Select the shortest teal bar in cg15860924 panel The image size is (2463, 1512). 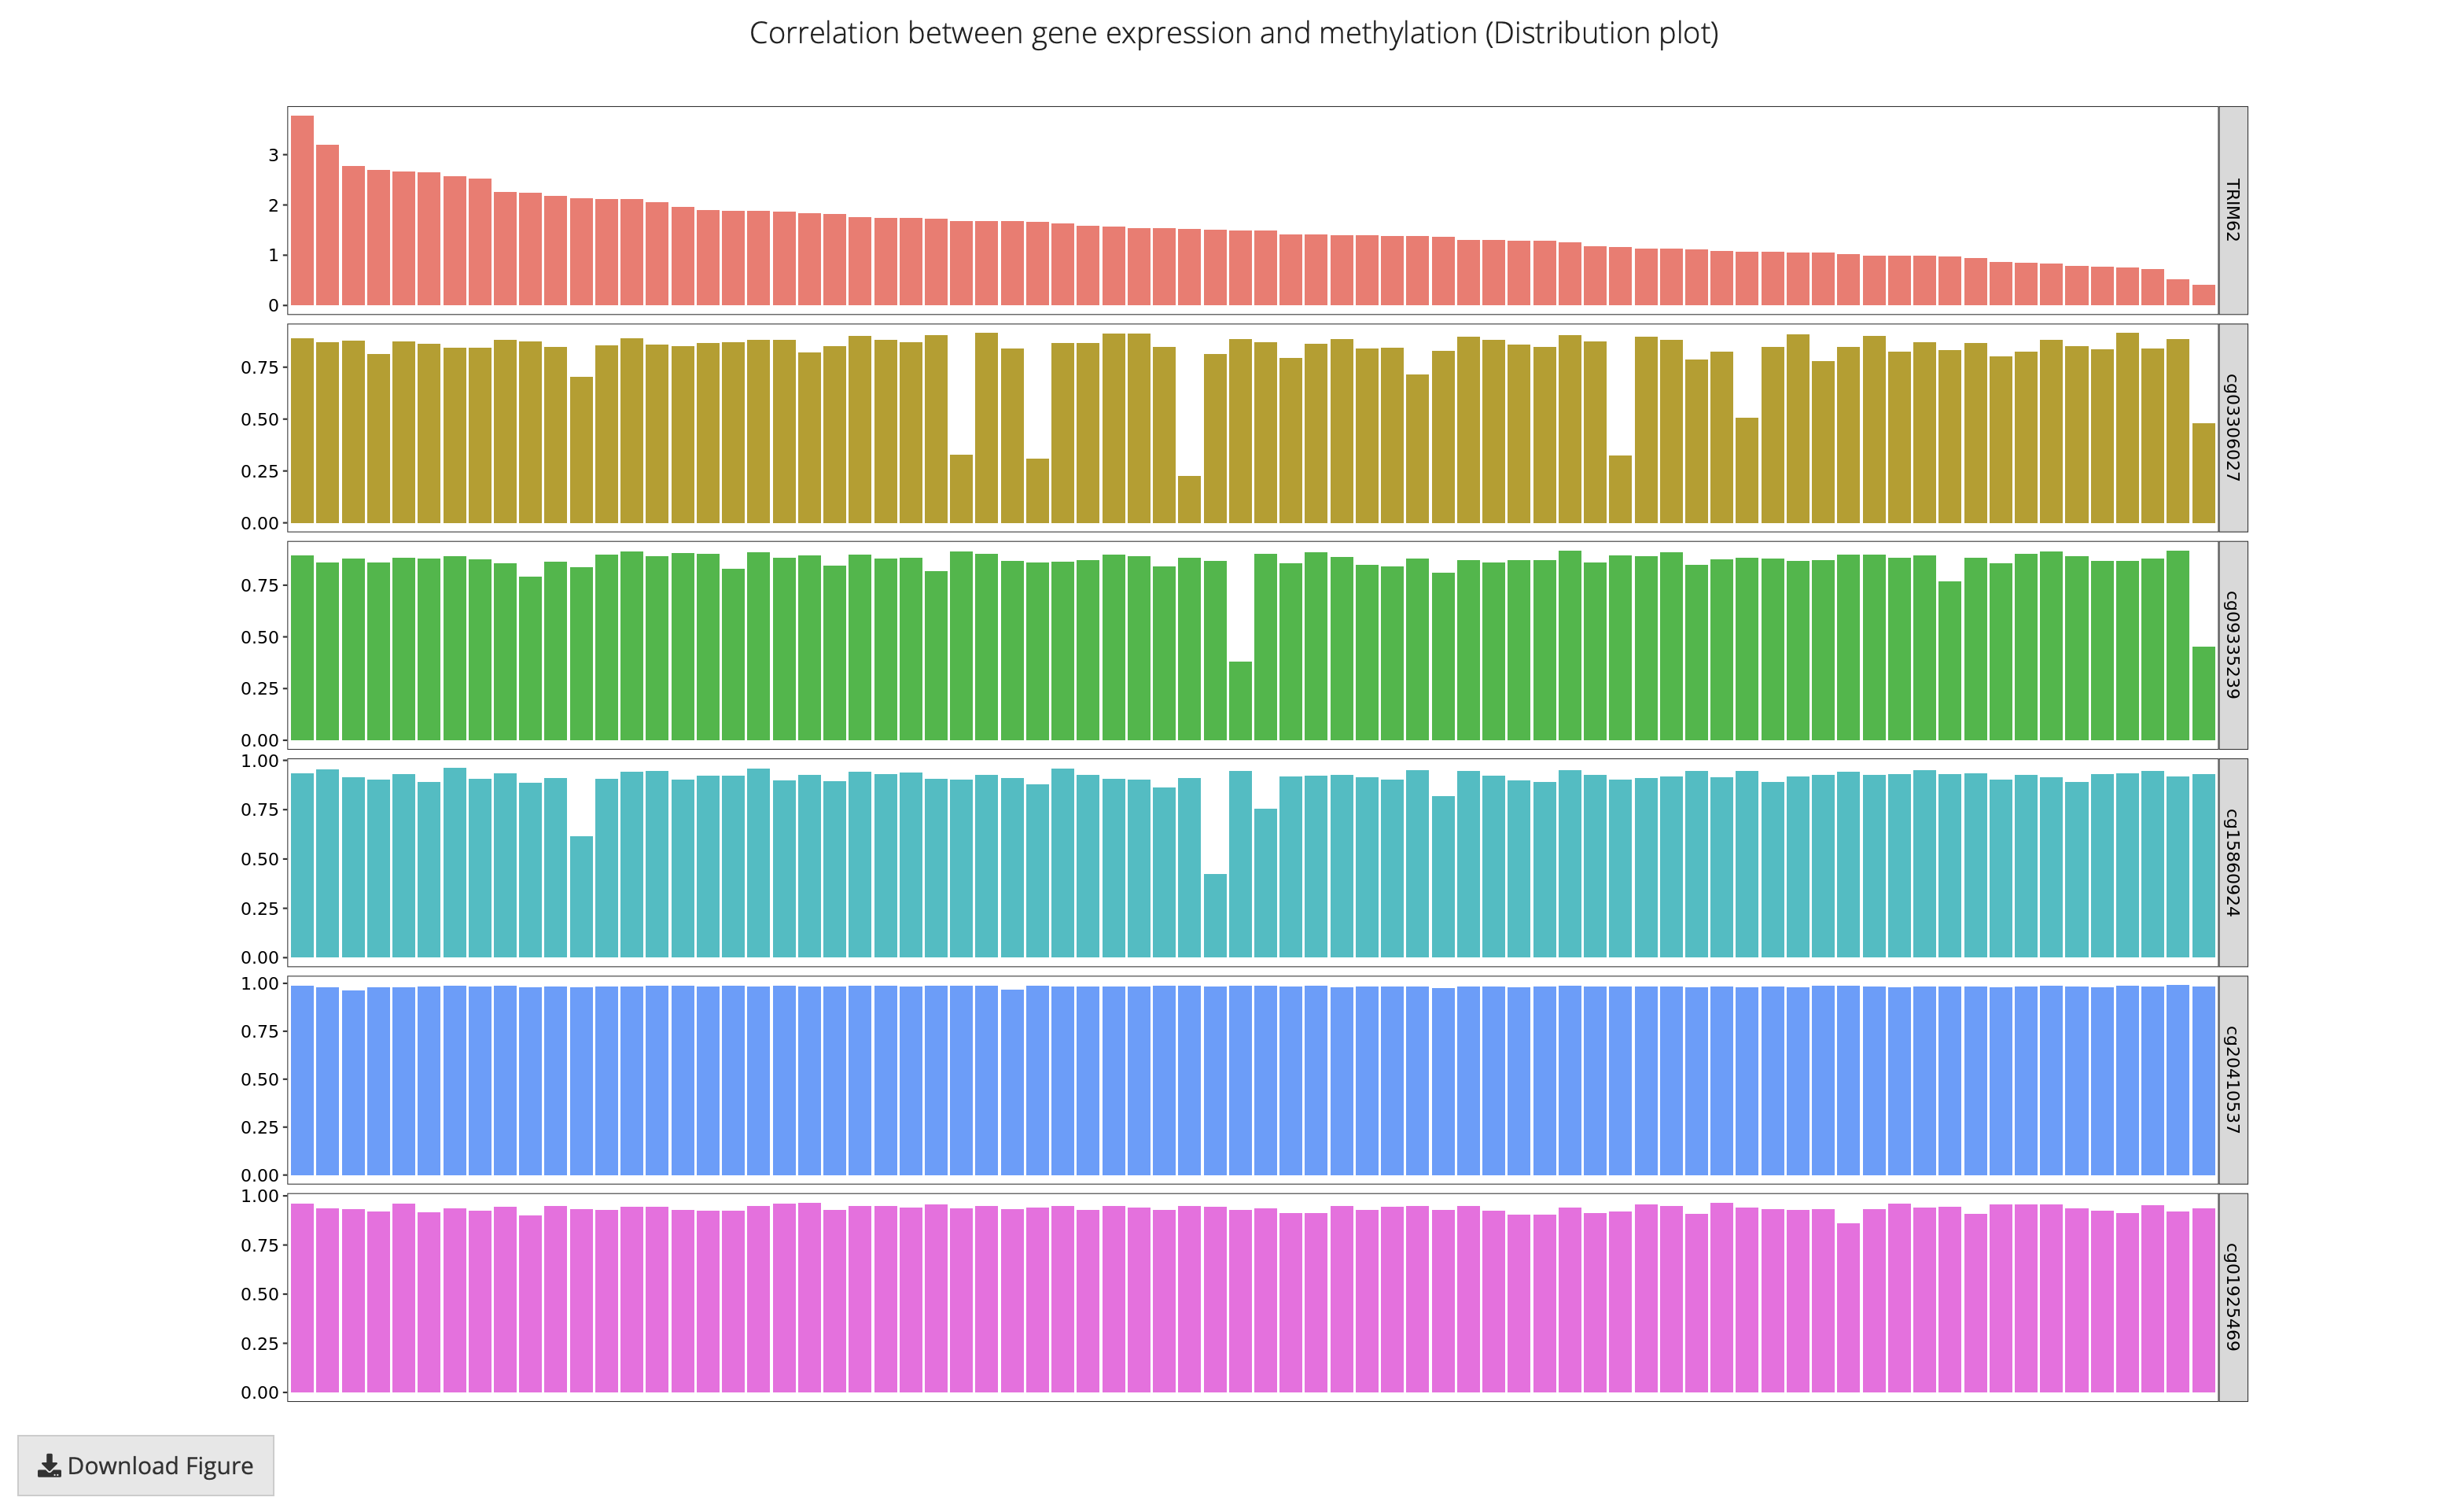tap(1214, 915)
